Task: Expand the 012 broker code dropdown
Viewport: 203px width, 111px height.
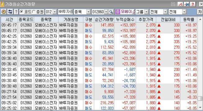Action: [55, 12]
